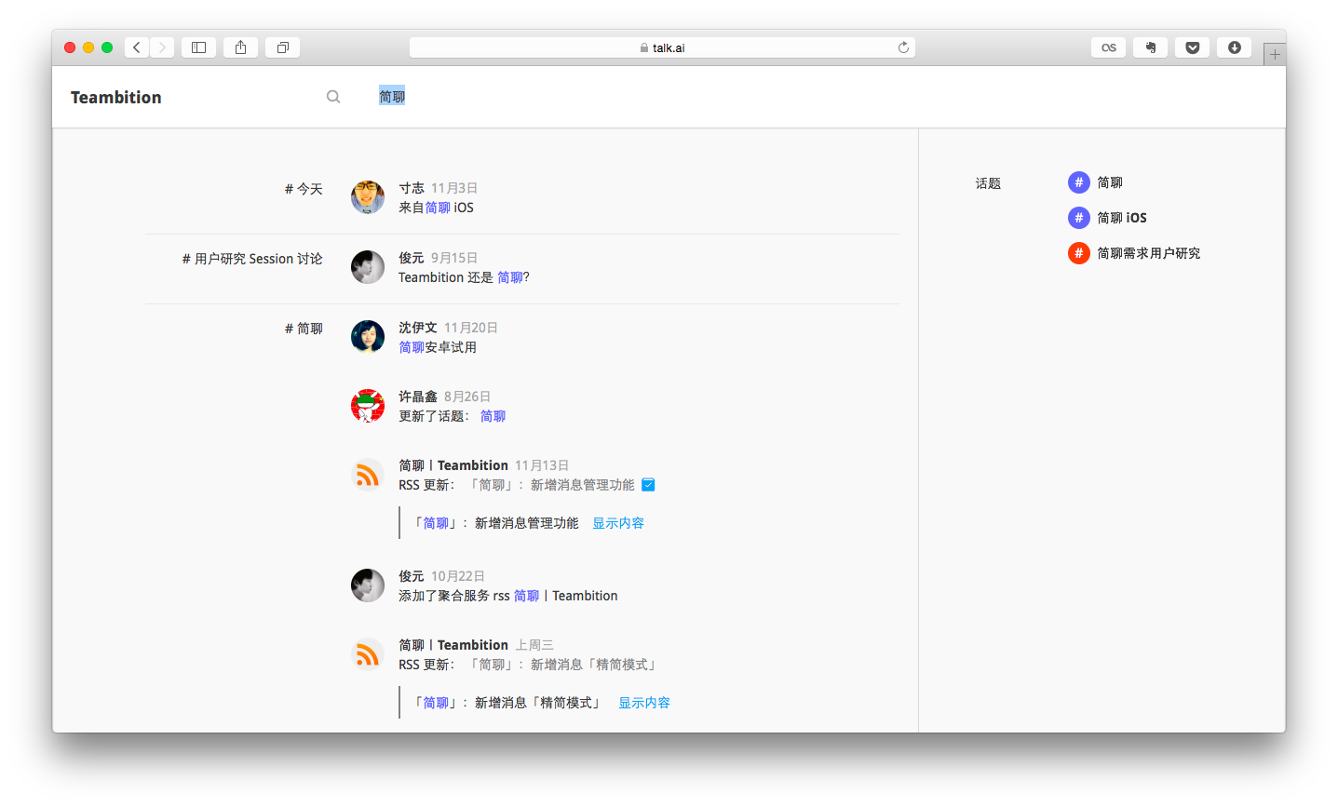Go forward with Safari's forward arrow
Viewport: 1338px width, 807px height.
tap(162, 47)
